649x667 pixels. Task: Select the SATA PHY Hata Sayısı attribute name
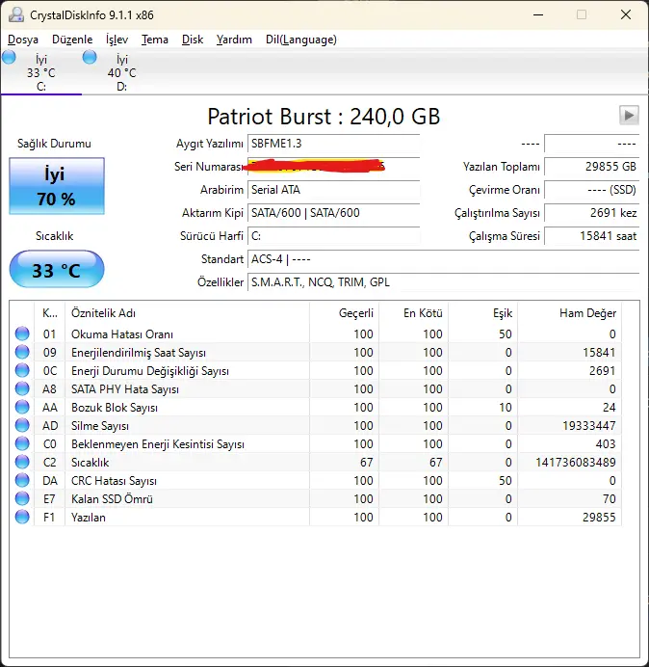pos(125,389)
